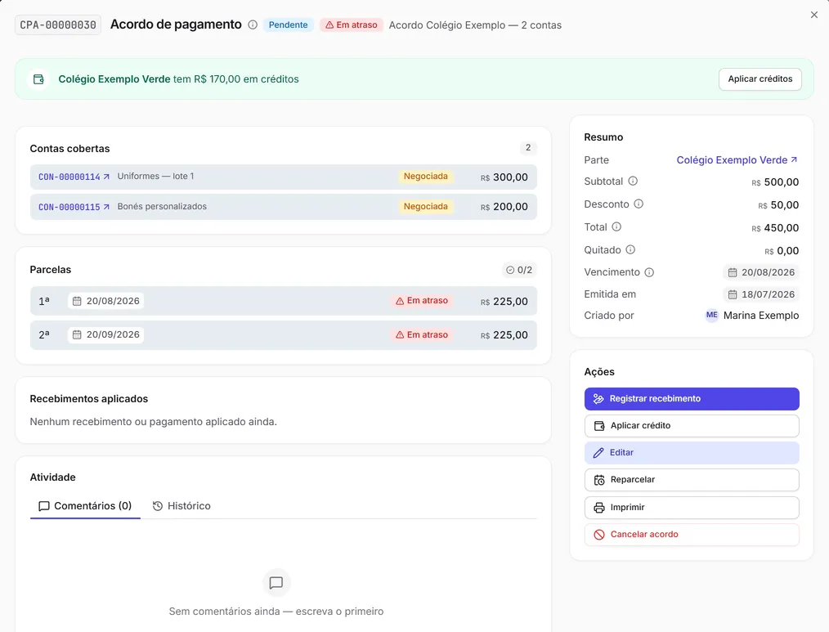The height and width of the screenshot is (632, 829).
Task: Click info icon next to Vencimento label
Action: pyautogui.click(x=649, y=272)
